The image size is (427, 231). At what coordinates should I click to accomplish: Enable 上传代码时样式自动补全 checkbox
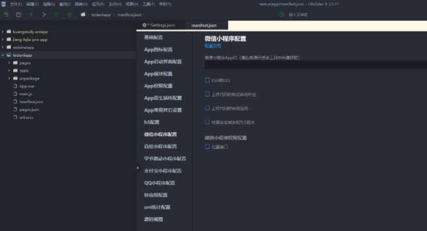[x=207, y=94]
